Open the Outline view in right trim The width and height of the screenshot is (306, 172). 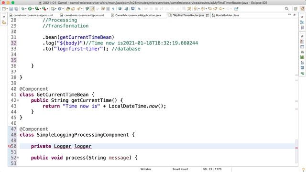(302, 22)
